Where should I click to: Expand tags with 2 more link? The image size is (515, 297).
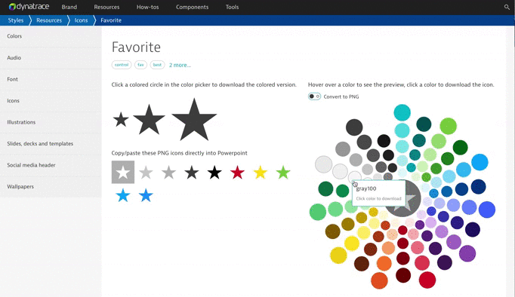(x=180, y=65)
